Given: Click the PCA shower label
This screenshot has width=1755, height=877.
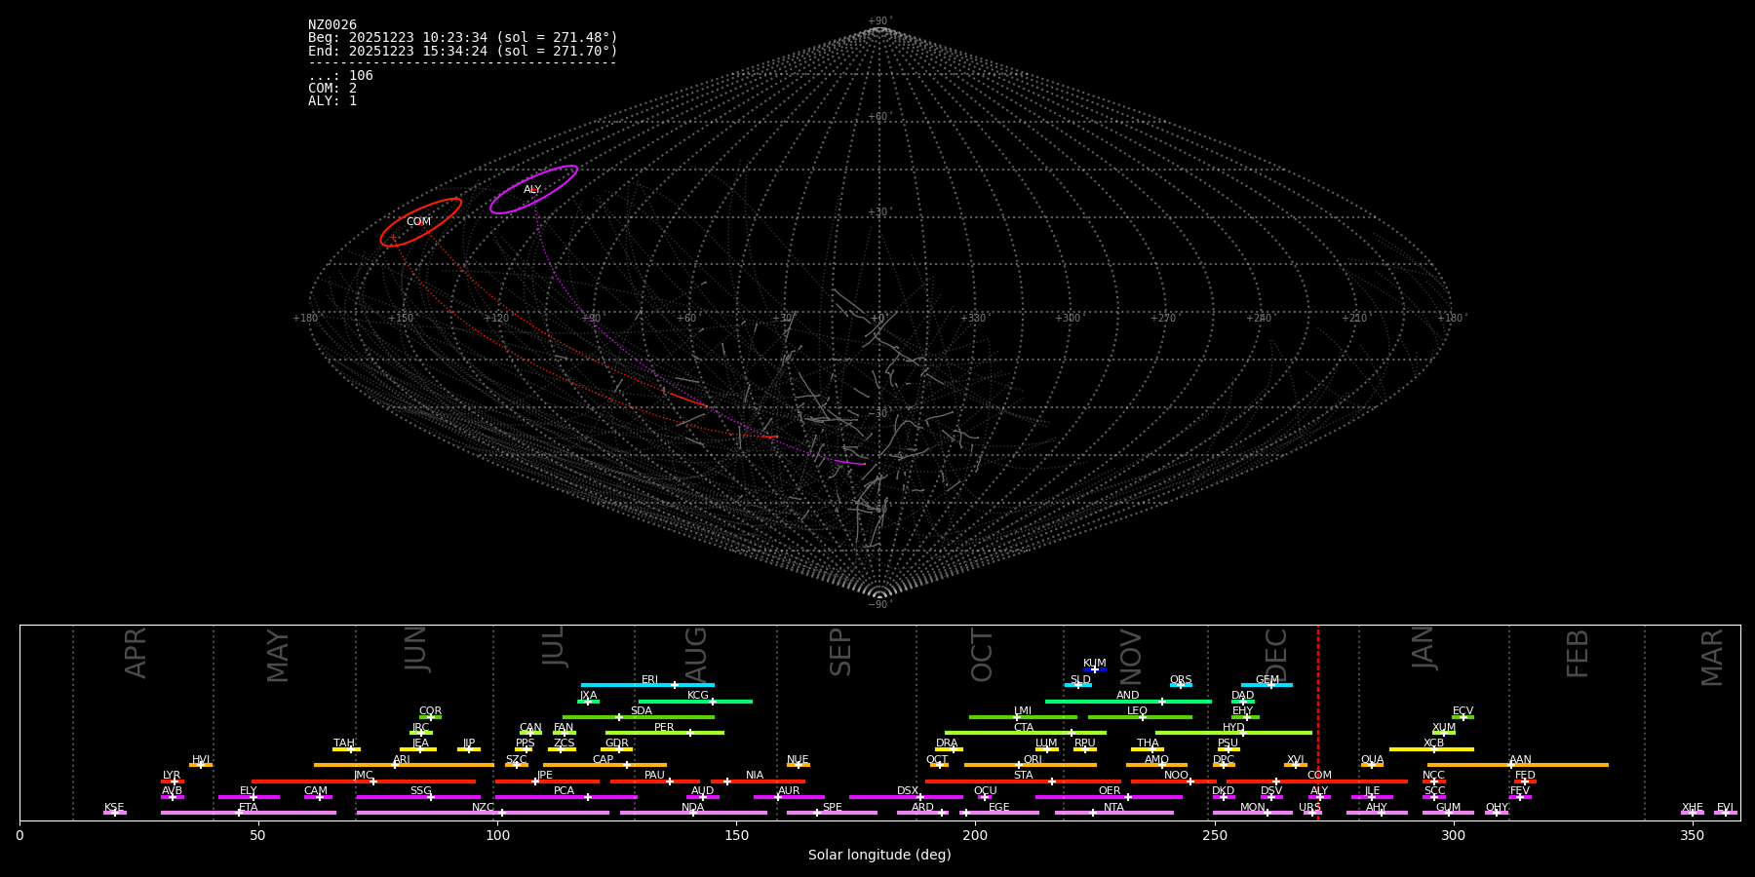Looking at the screenshot, I should pos(564,791).
